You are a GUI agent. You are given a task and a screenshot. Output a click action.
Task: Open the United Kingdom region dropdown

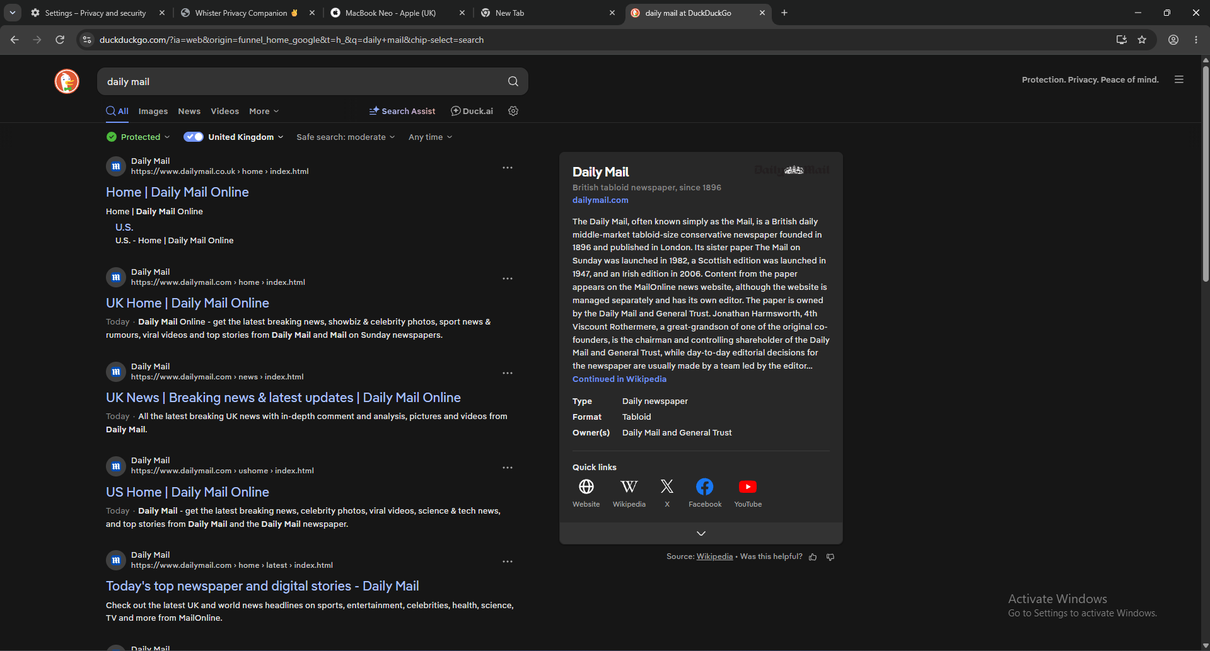(246, 137)
